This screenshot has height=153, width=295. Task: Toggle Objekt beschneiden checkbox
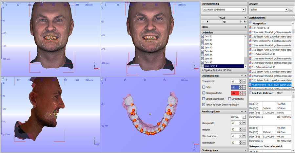[204, 99]
